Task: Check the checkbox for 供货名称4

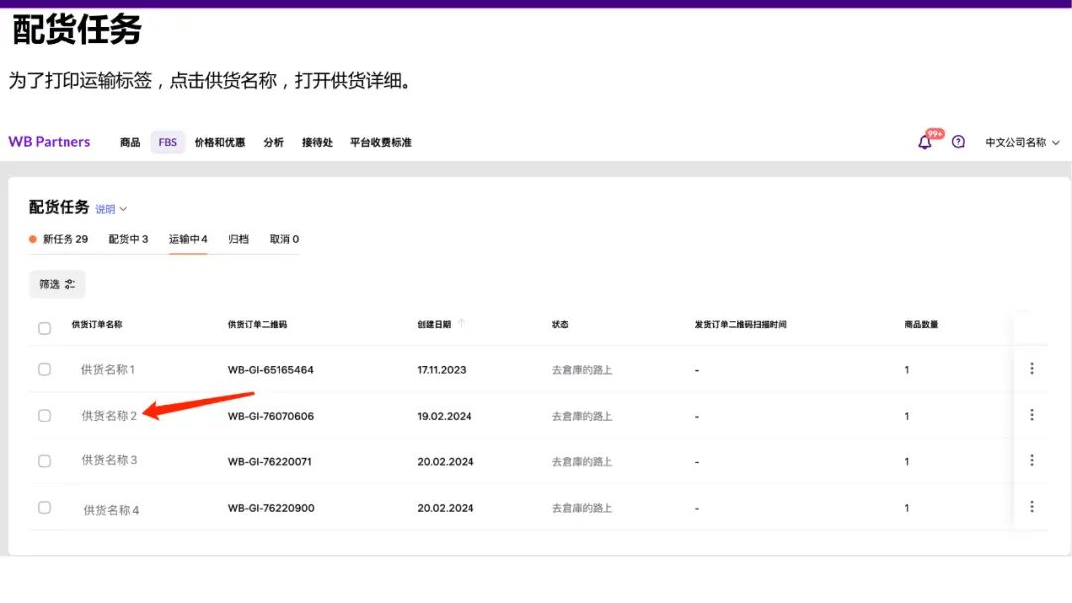Action: pos(44,507)
